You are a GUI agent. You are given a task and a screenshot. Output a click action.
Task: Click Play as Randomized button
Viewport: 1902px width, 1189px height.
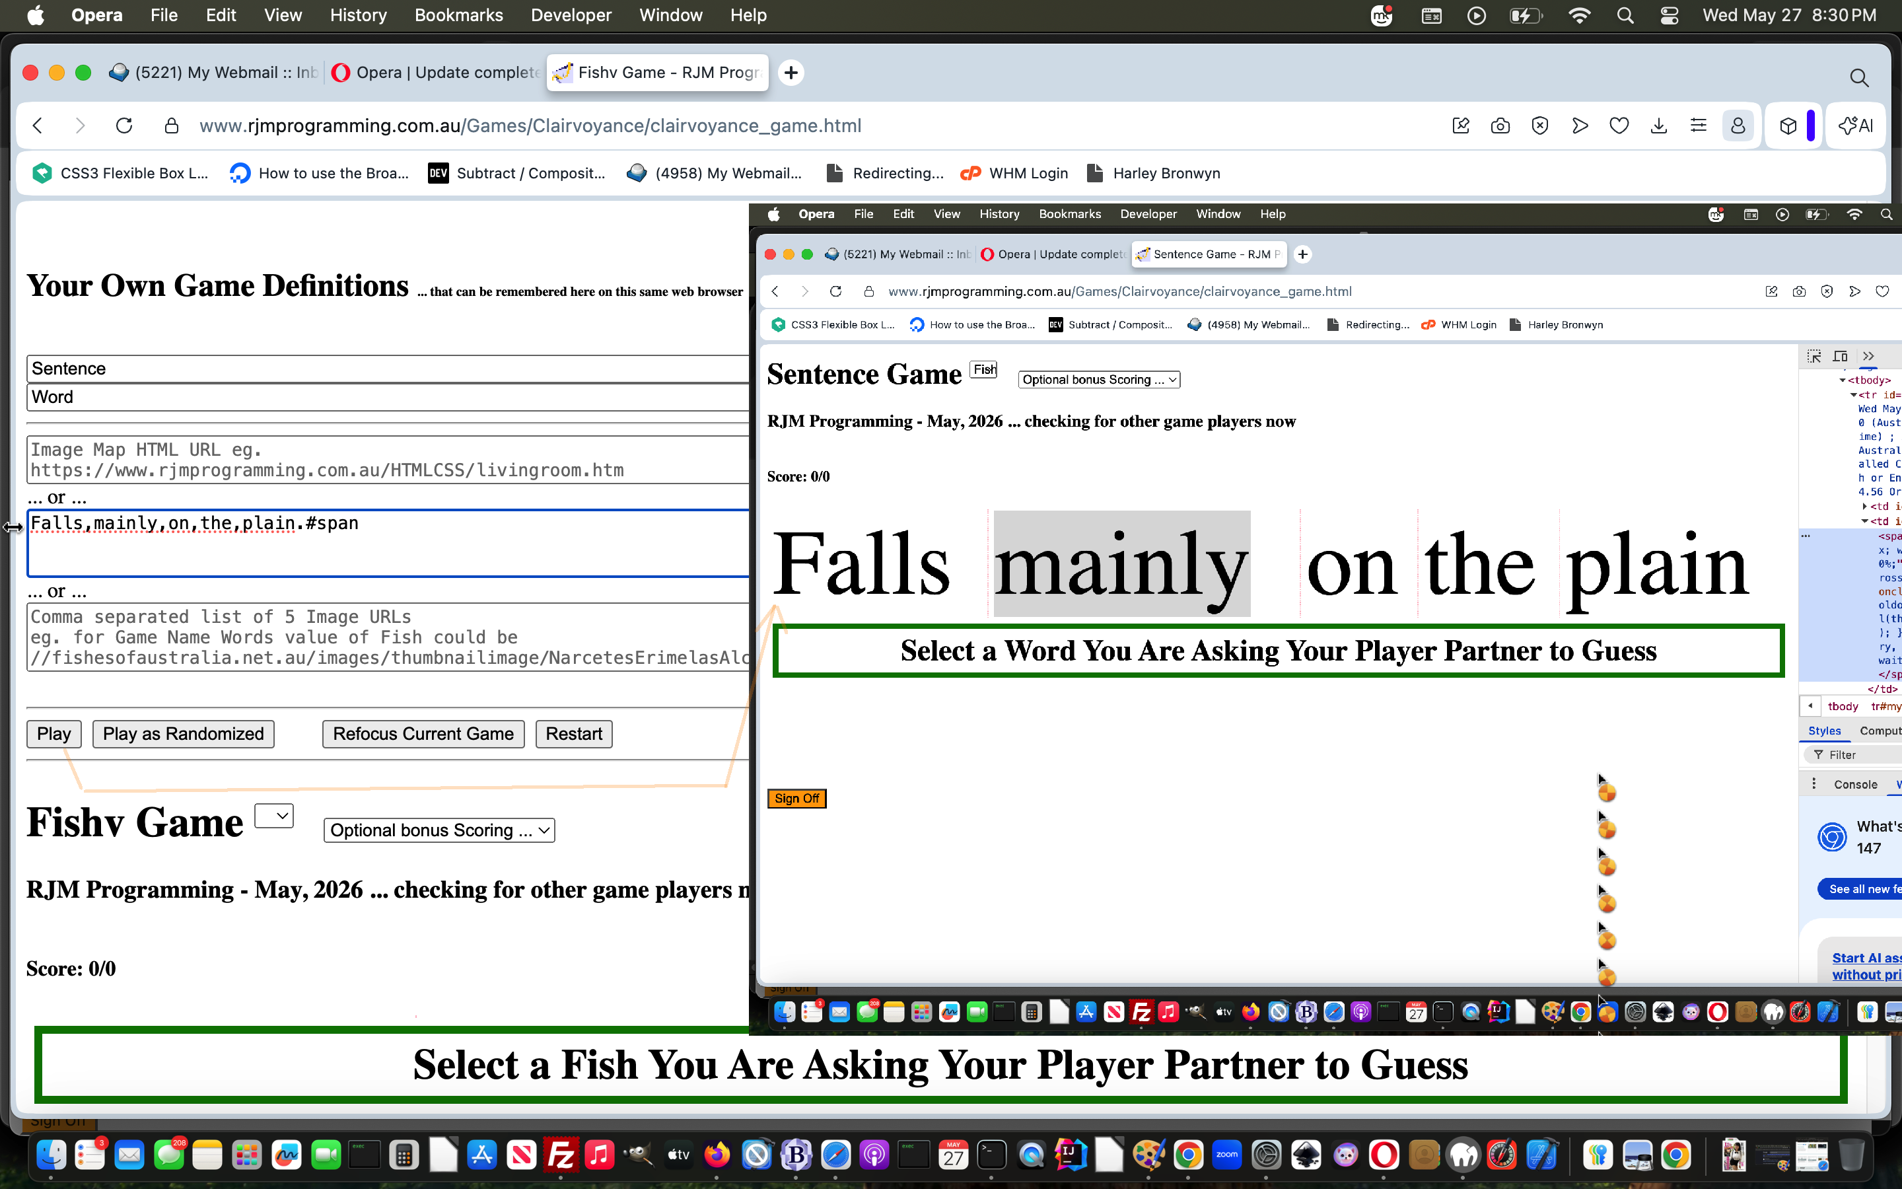[x=183, y=734]
